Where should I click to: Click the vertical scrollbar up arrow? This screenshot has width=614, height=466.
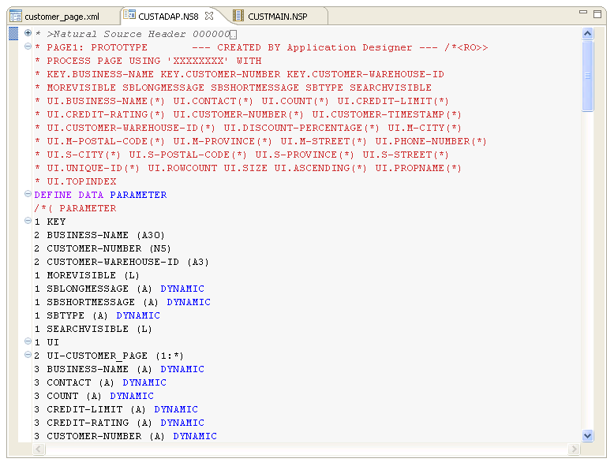tap(587, 33)
